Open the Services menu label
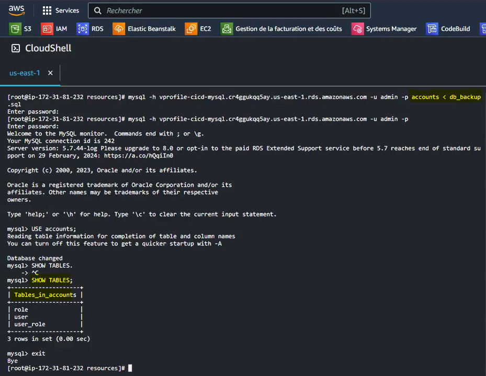 point(67,10)
